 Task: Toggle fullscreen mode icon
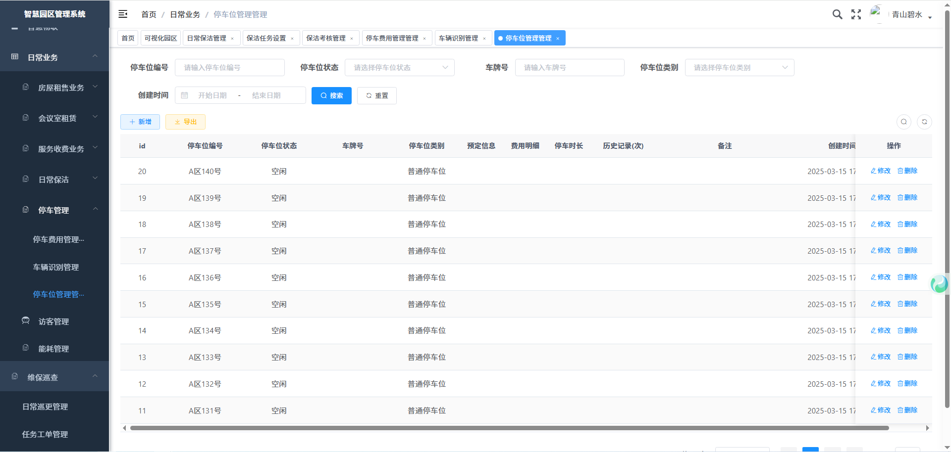[x=856, y=14]
